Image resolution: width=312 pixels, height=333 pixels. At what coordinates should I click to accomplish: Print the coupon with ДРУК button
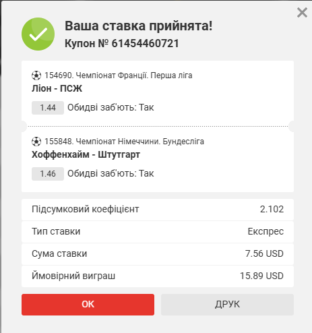(x=227, y=305)
